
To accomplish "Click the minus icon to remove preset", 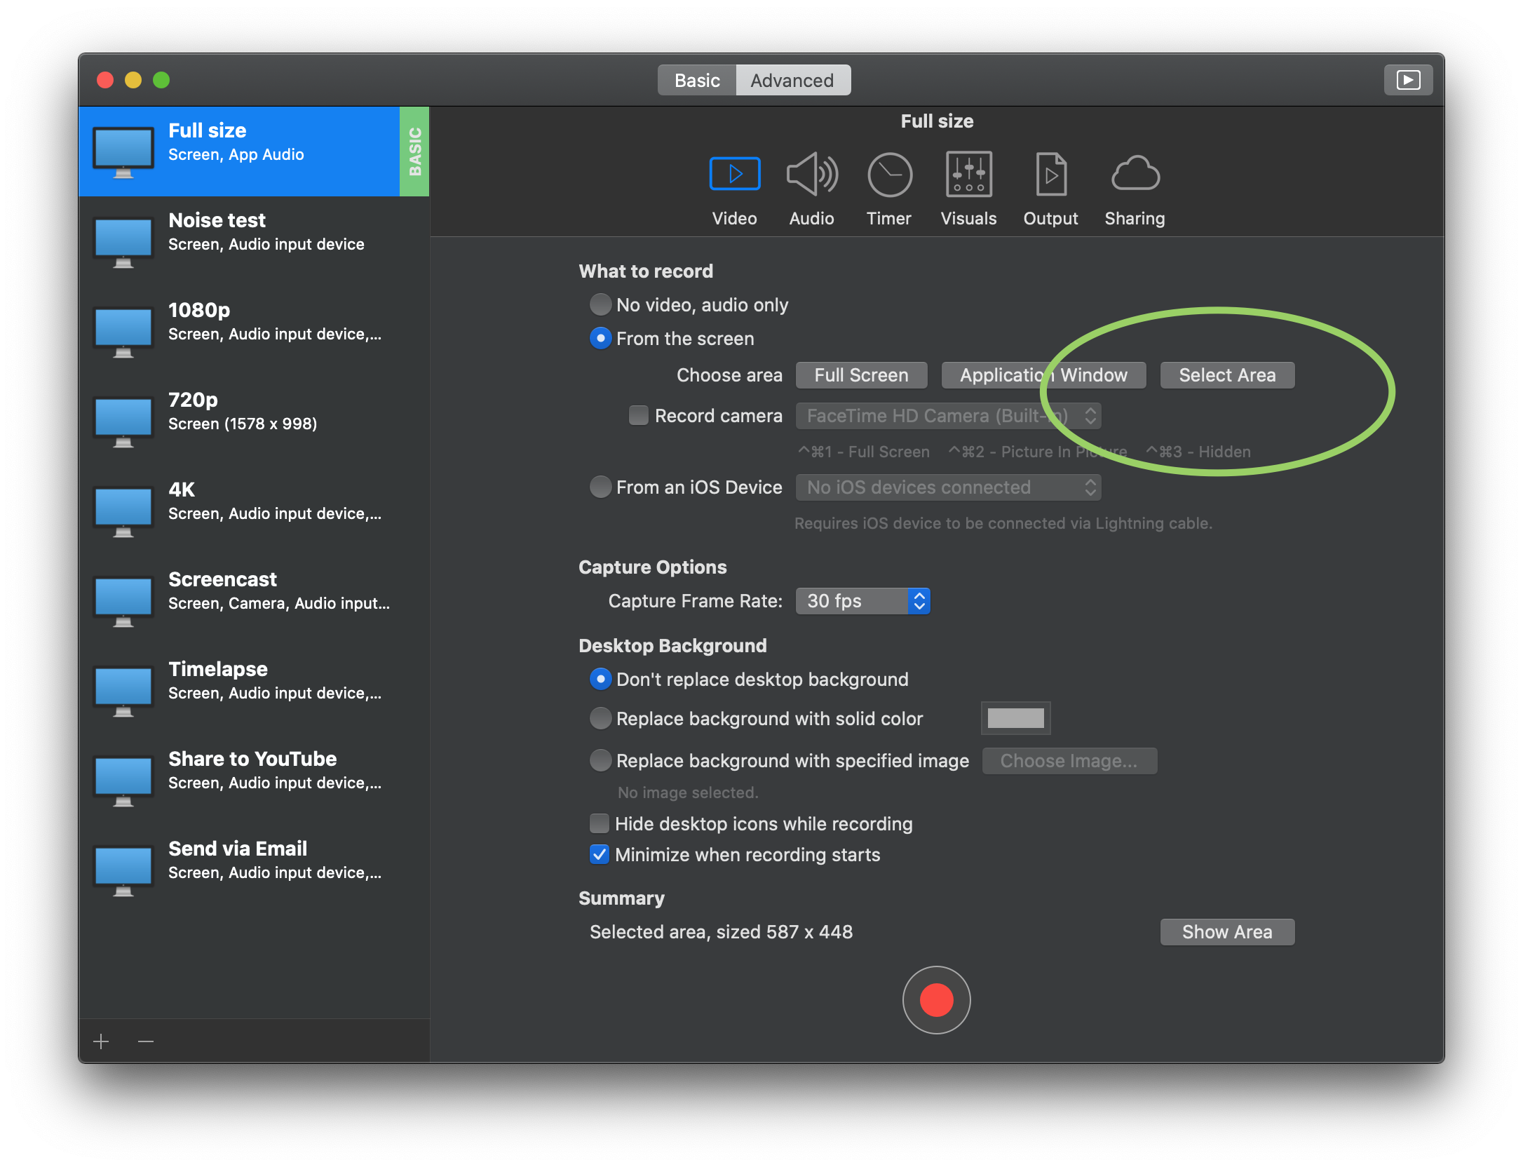I will [146, 1041].
